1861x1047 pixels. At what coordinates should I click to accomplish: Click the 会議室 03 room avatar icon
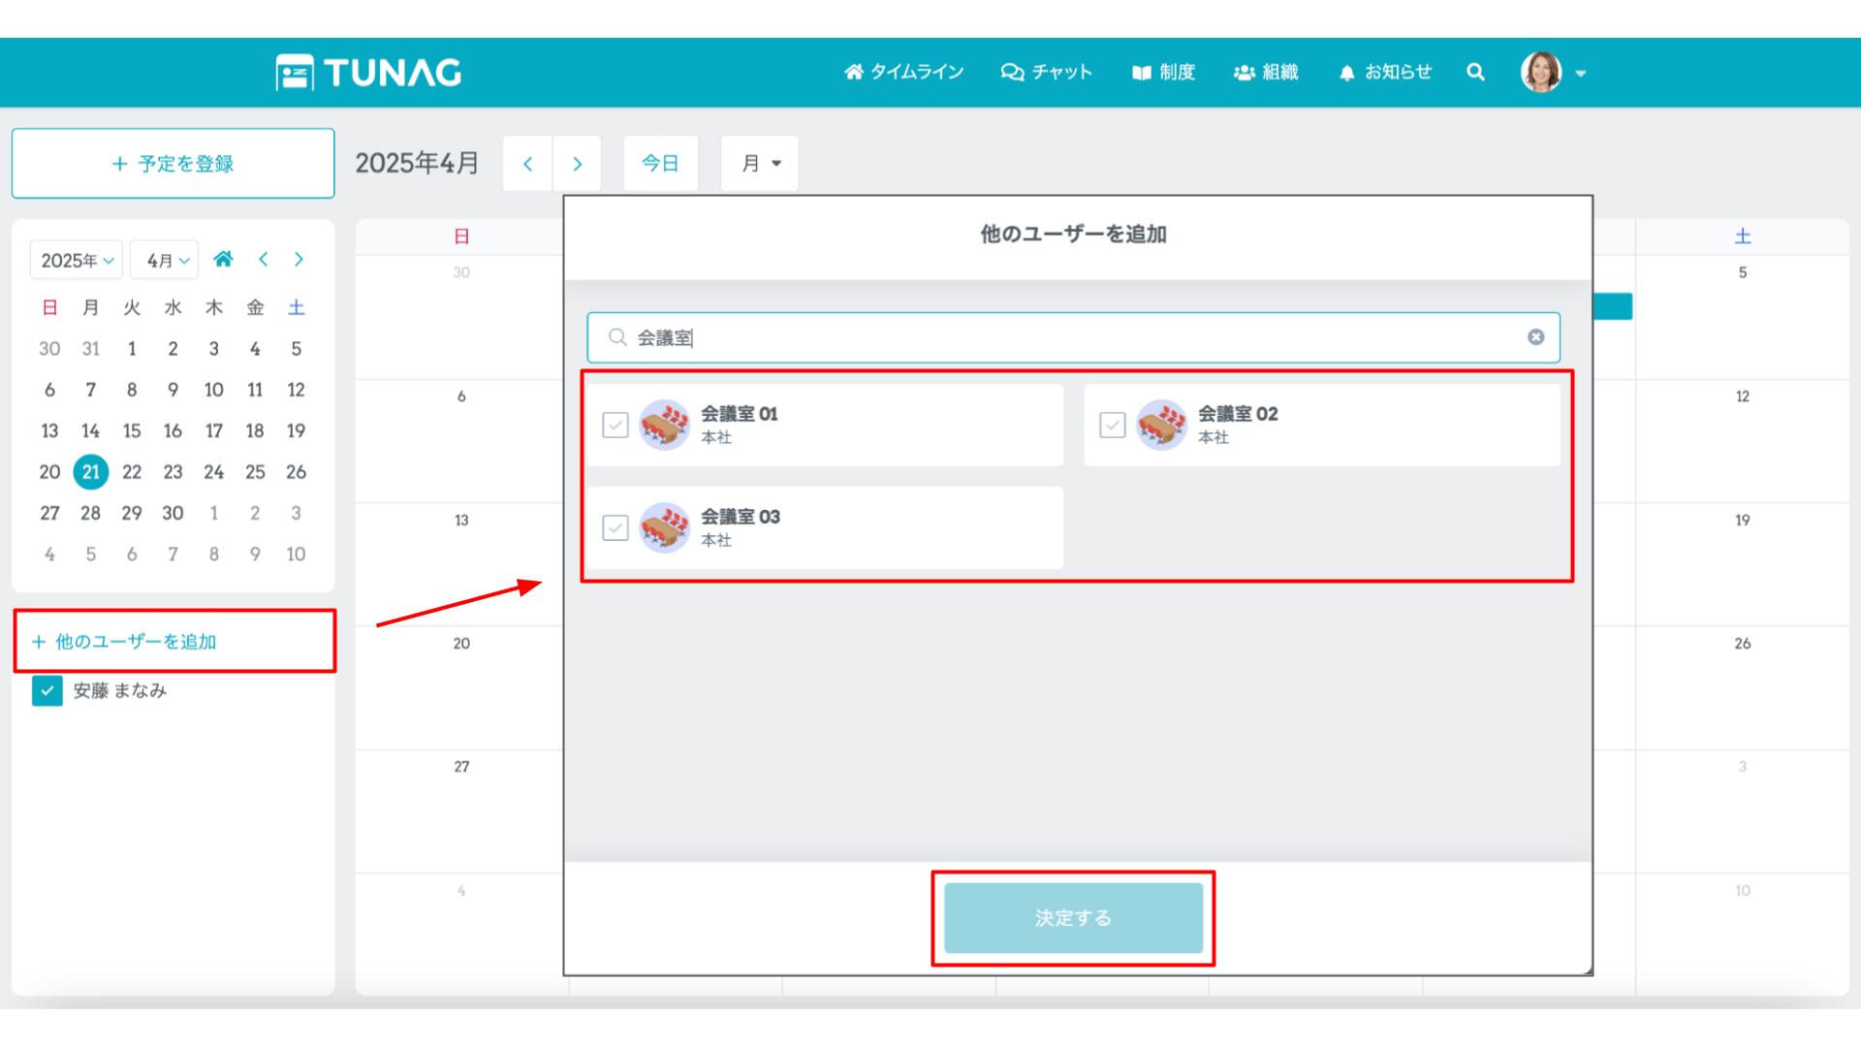coord(664,527)
